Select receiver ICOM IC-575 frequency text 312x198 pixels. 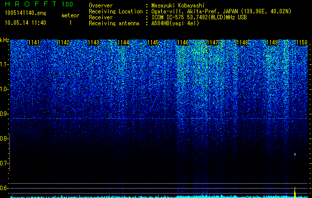(199, 17)
